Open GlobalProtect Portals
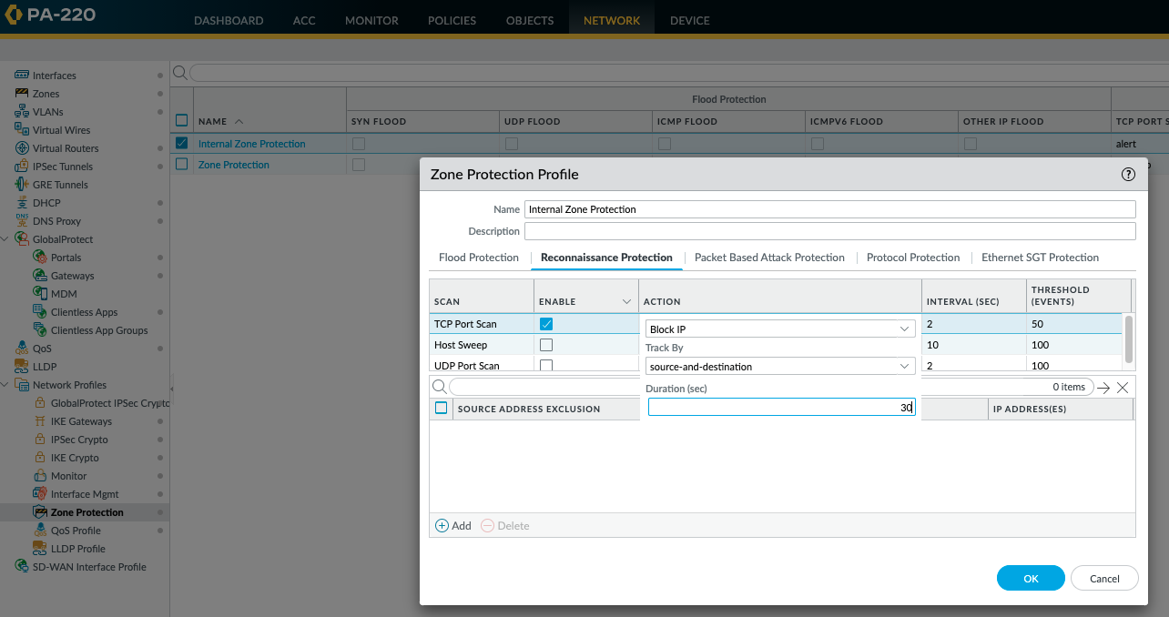 [x=66, y=257]
